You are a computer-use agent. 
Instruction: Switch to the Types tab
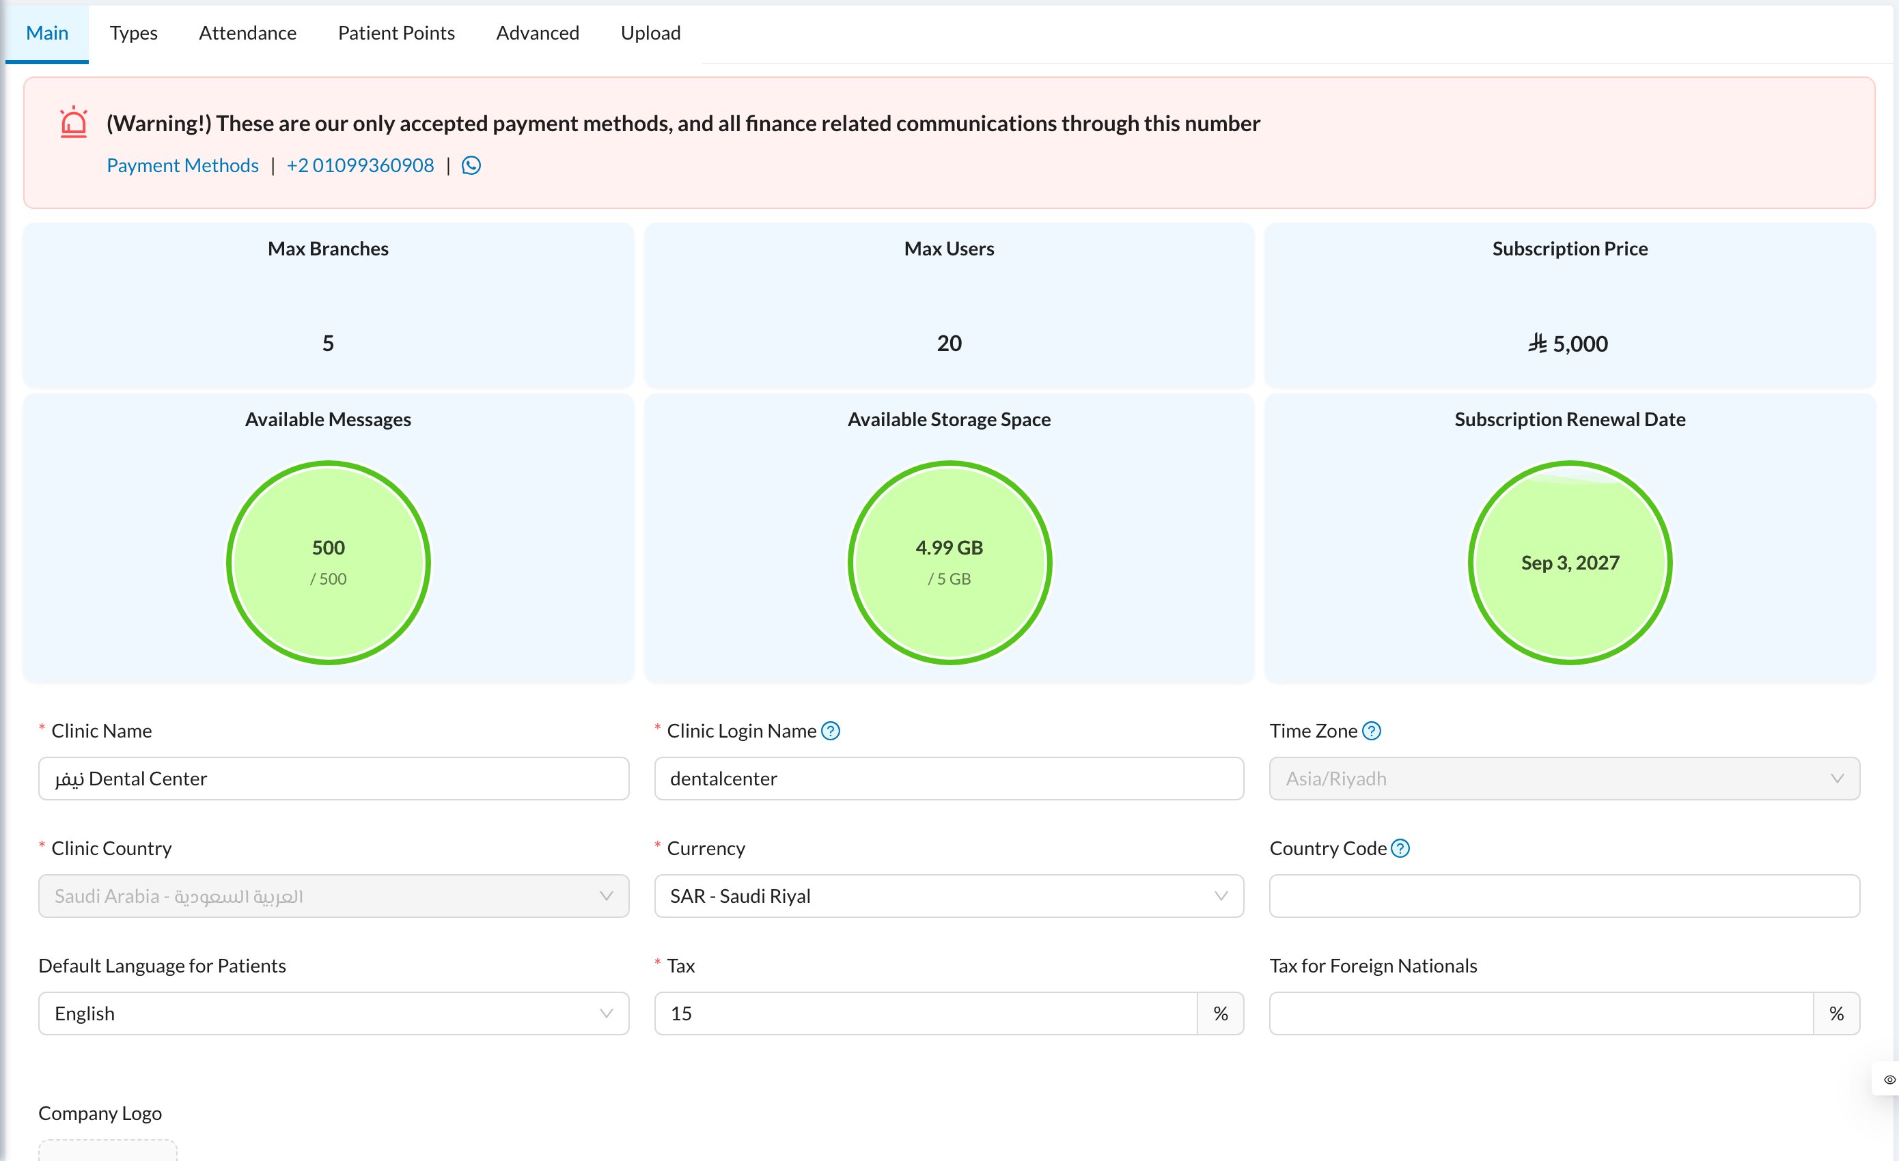[x=133, y=33]
